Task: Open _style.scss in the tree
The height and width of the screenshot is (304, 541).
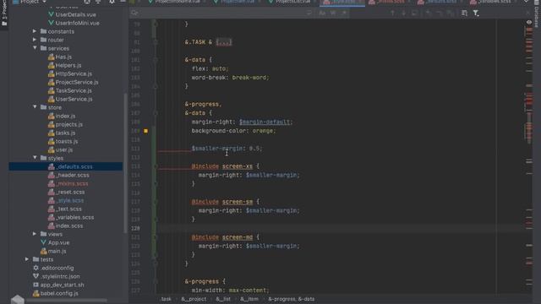Action: (69, 200)
